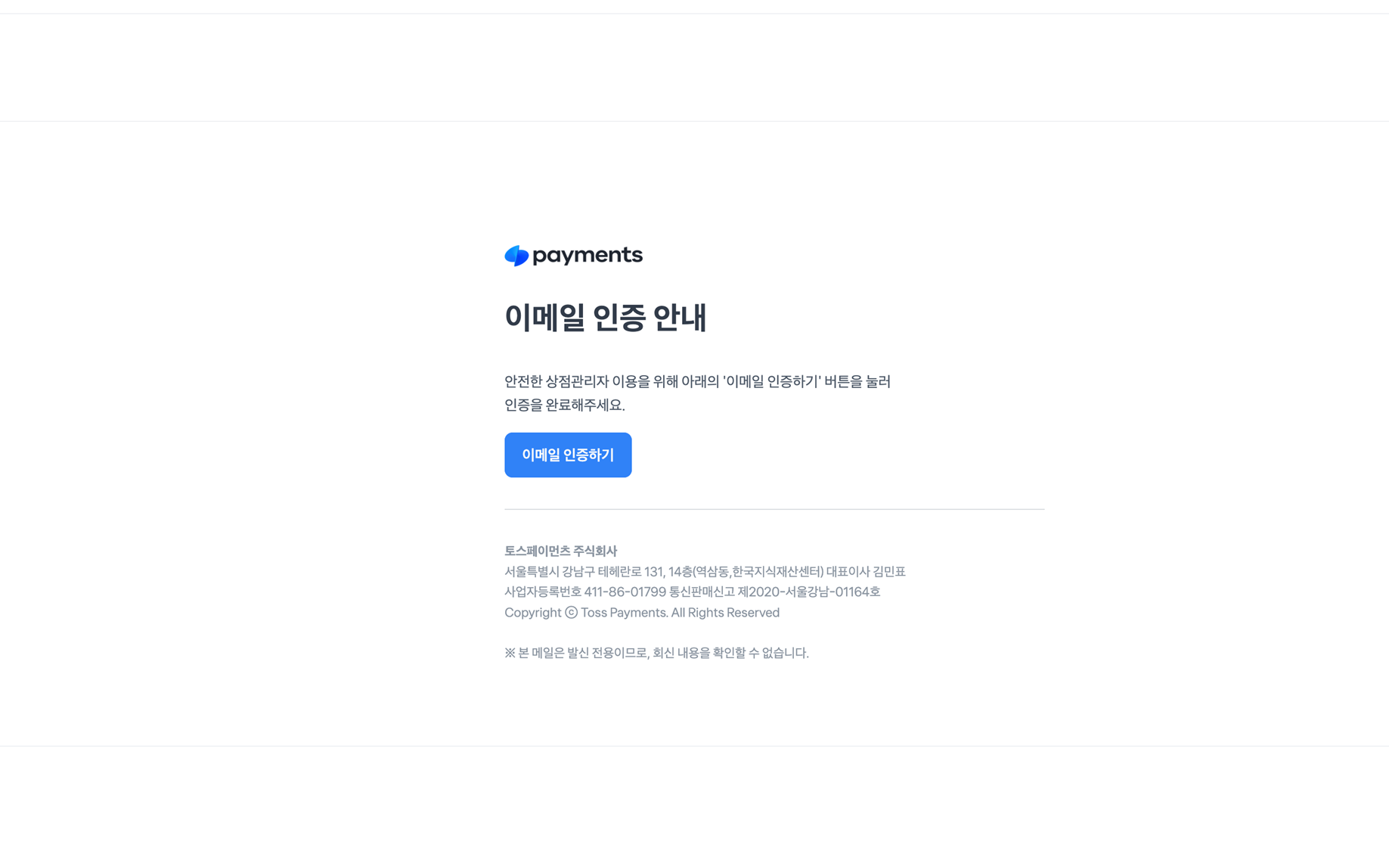Click the 14층(역삼동,한국지식재산센터) address detail
This screenshot has height=851, width=1389.
[746, 572]
